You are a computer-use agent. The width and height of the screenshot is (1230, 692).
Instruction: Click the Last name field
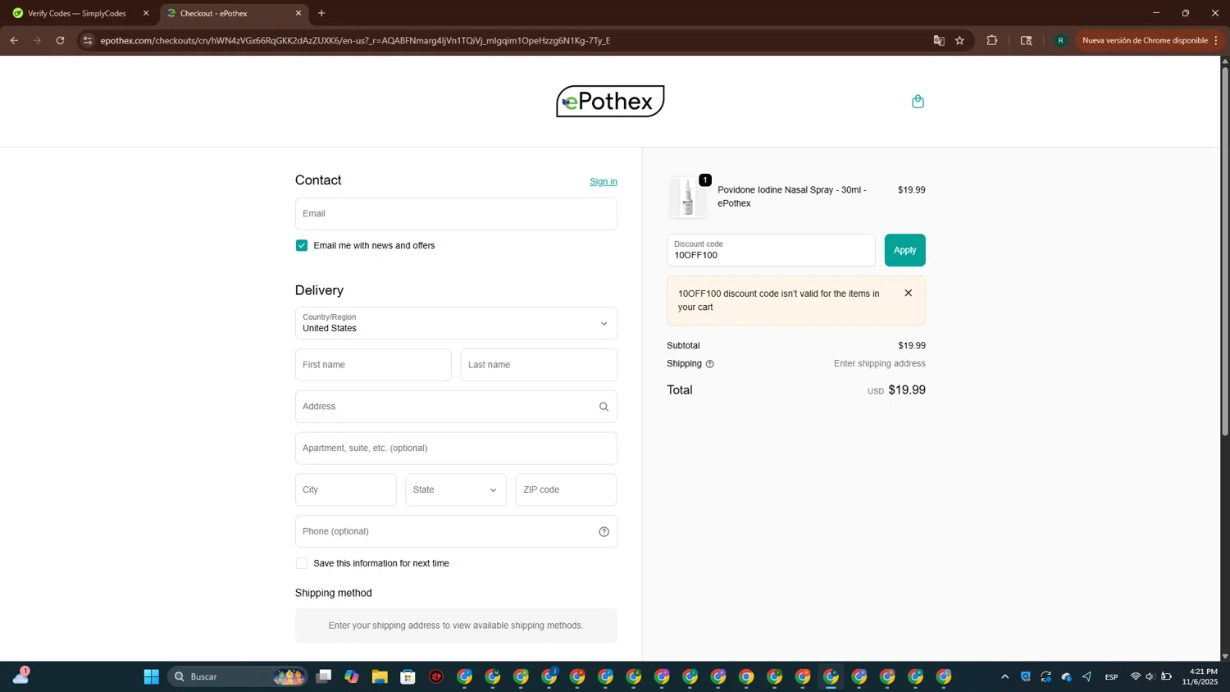539,365
